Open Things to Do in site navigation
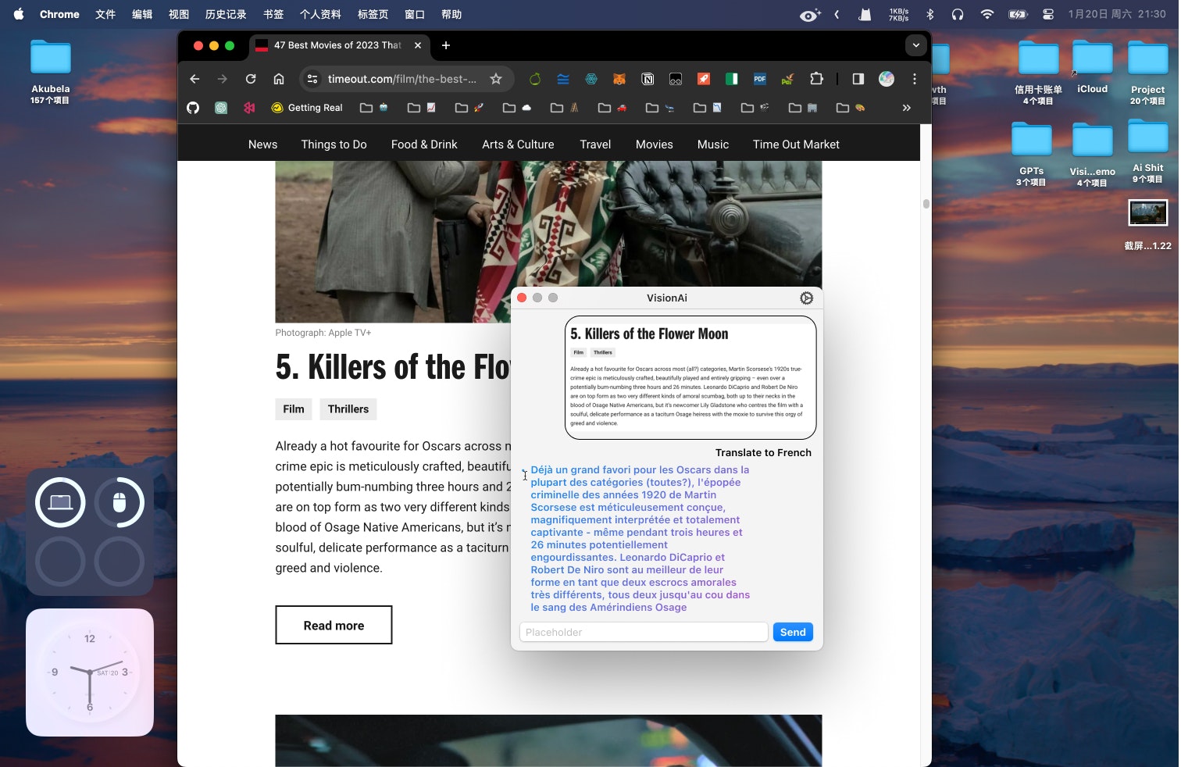The width and height of the screenshot is (1181, 767). pyautogui.click(x=334, y=144)
